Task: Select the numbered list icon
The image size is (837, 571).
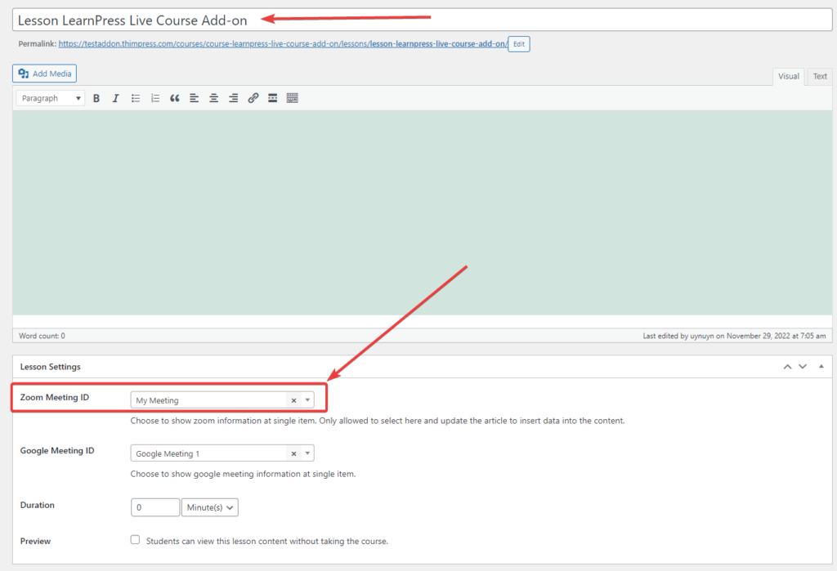Action: (x=154, y=98)
